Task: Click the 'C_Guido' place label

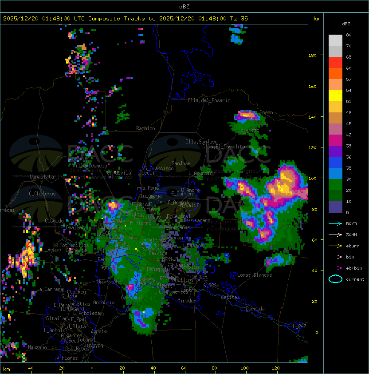Action: [x=54, y=221]
